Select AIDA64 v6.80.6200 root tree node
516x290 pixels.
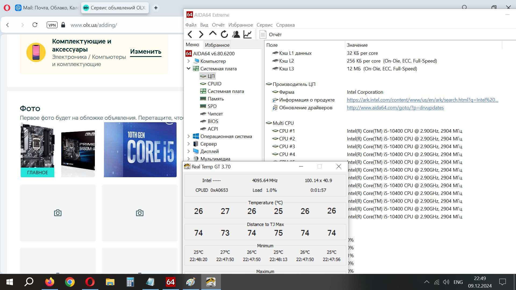tap(210, 53)
